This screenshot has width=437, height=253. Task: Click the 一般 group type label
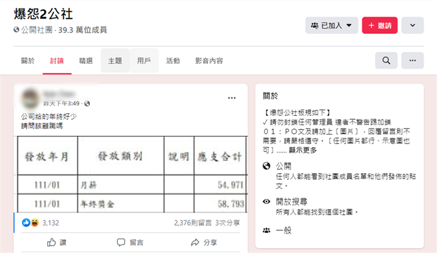coord(284,230)
